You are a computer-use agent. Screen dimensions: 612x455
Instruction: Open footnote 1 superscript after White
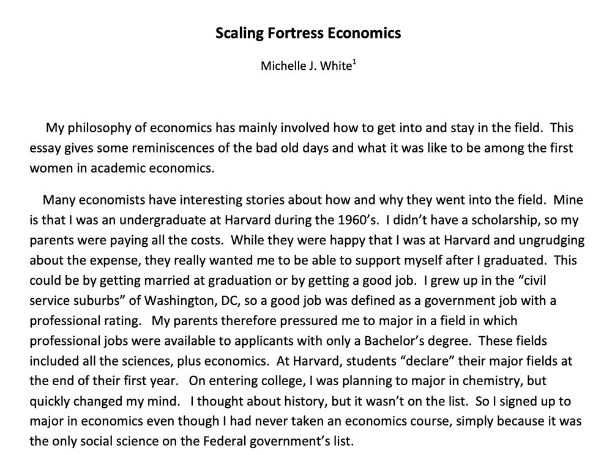tap(354, 62)
